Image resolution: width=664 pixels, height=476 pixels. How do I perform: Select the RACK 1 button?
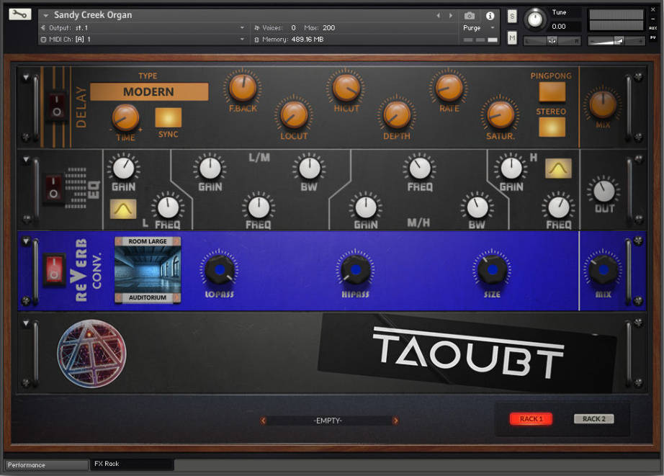pos(531,418)
